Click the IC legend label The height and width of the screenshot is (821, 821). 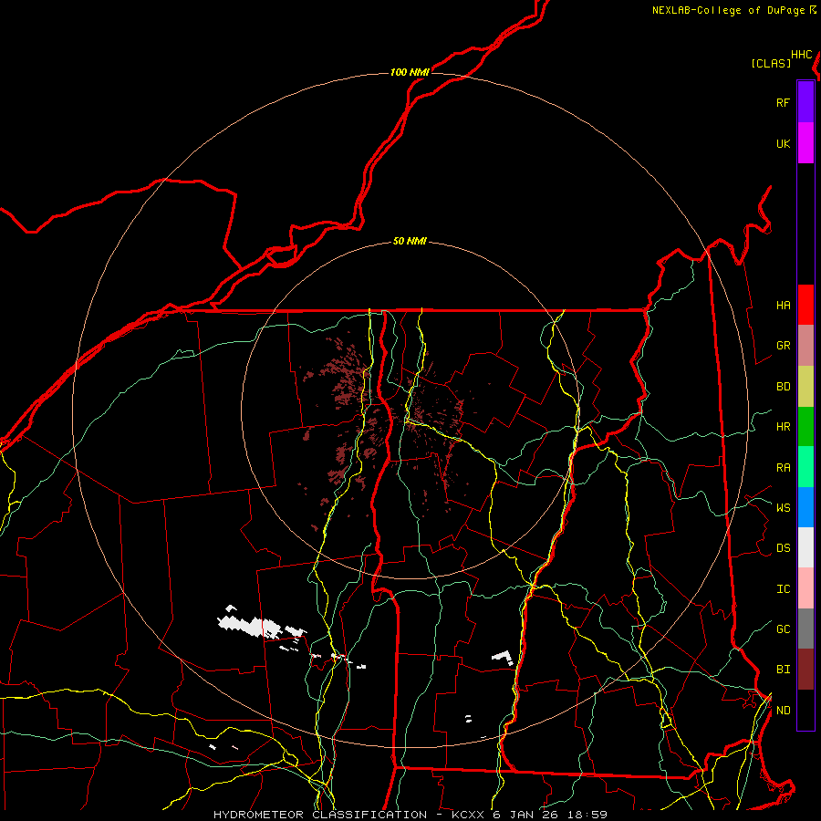coord(784,589)
